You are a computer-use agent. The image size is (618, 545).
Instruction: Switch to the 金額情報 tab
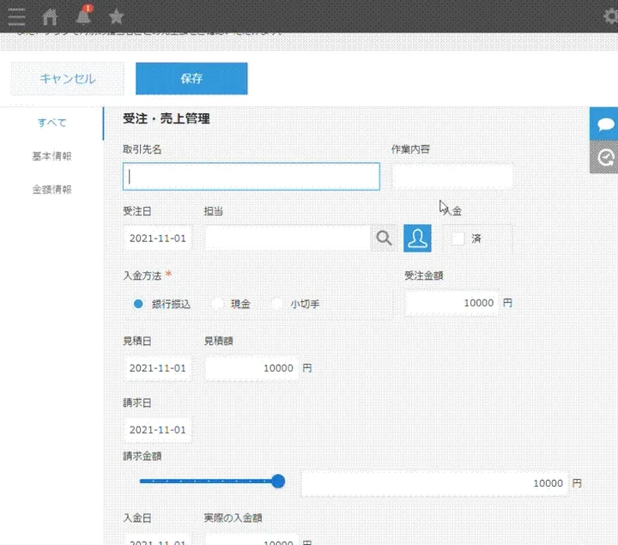click(51, 190)
